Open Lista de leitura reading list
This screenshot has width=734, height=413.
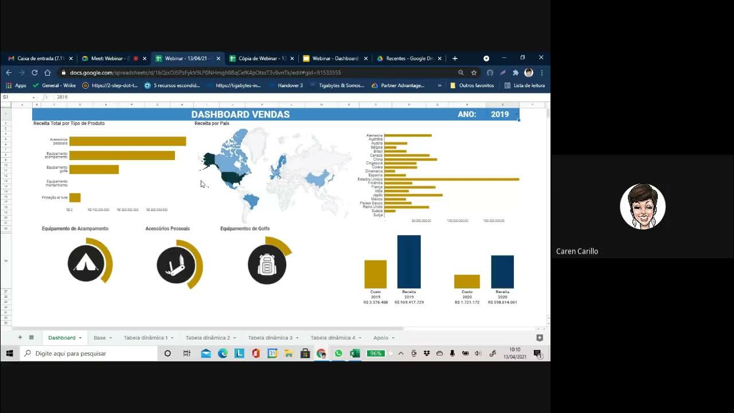(525, 85)
